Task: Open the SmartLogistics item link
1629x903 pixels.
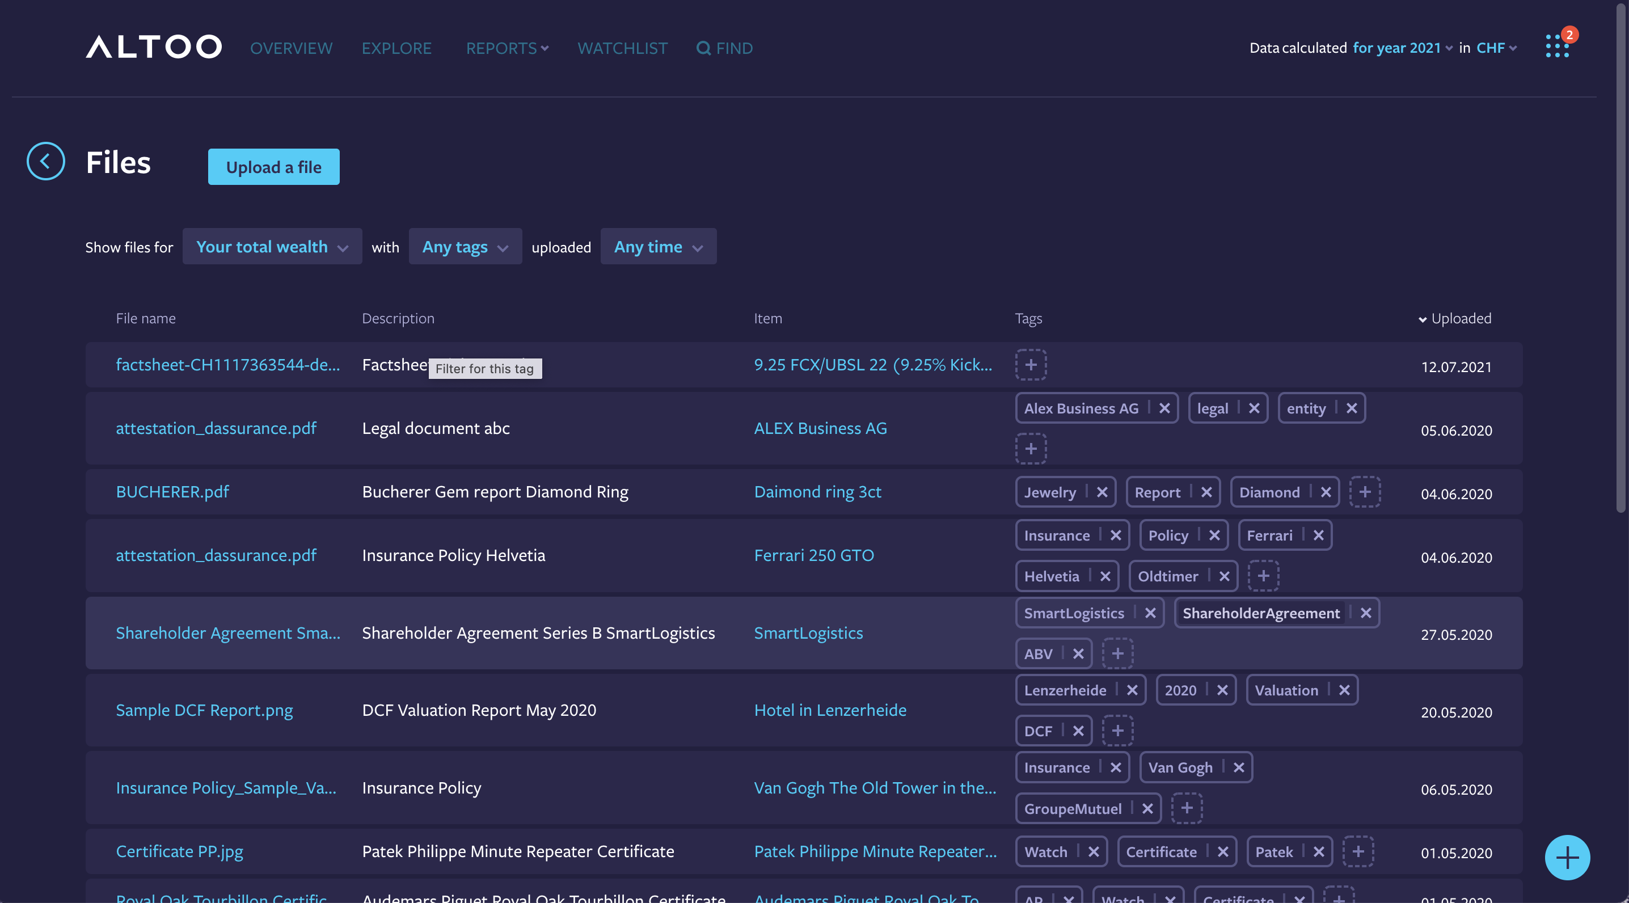Action: 808,632
